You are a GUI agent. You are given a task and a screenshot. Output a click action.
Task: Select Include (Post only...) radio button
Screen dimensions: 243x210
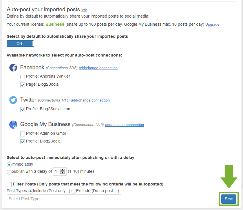tap(30, 191)
